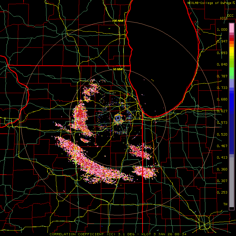This screenshot has width=236, height=236.
Task: Select the 0.467 scale value
Action: pyautogui.click(x=222, y=146)
